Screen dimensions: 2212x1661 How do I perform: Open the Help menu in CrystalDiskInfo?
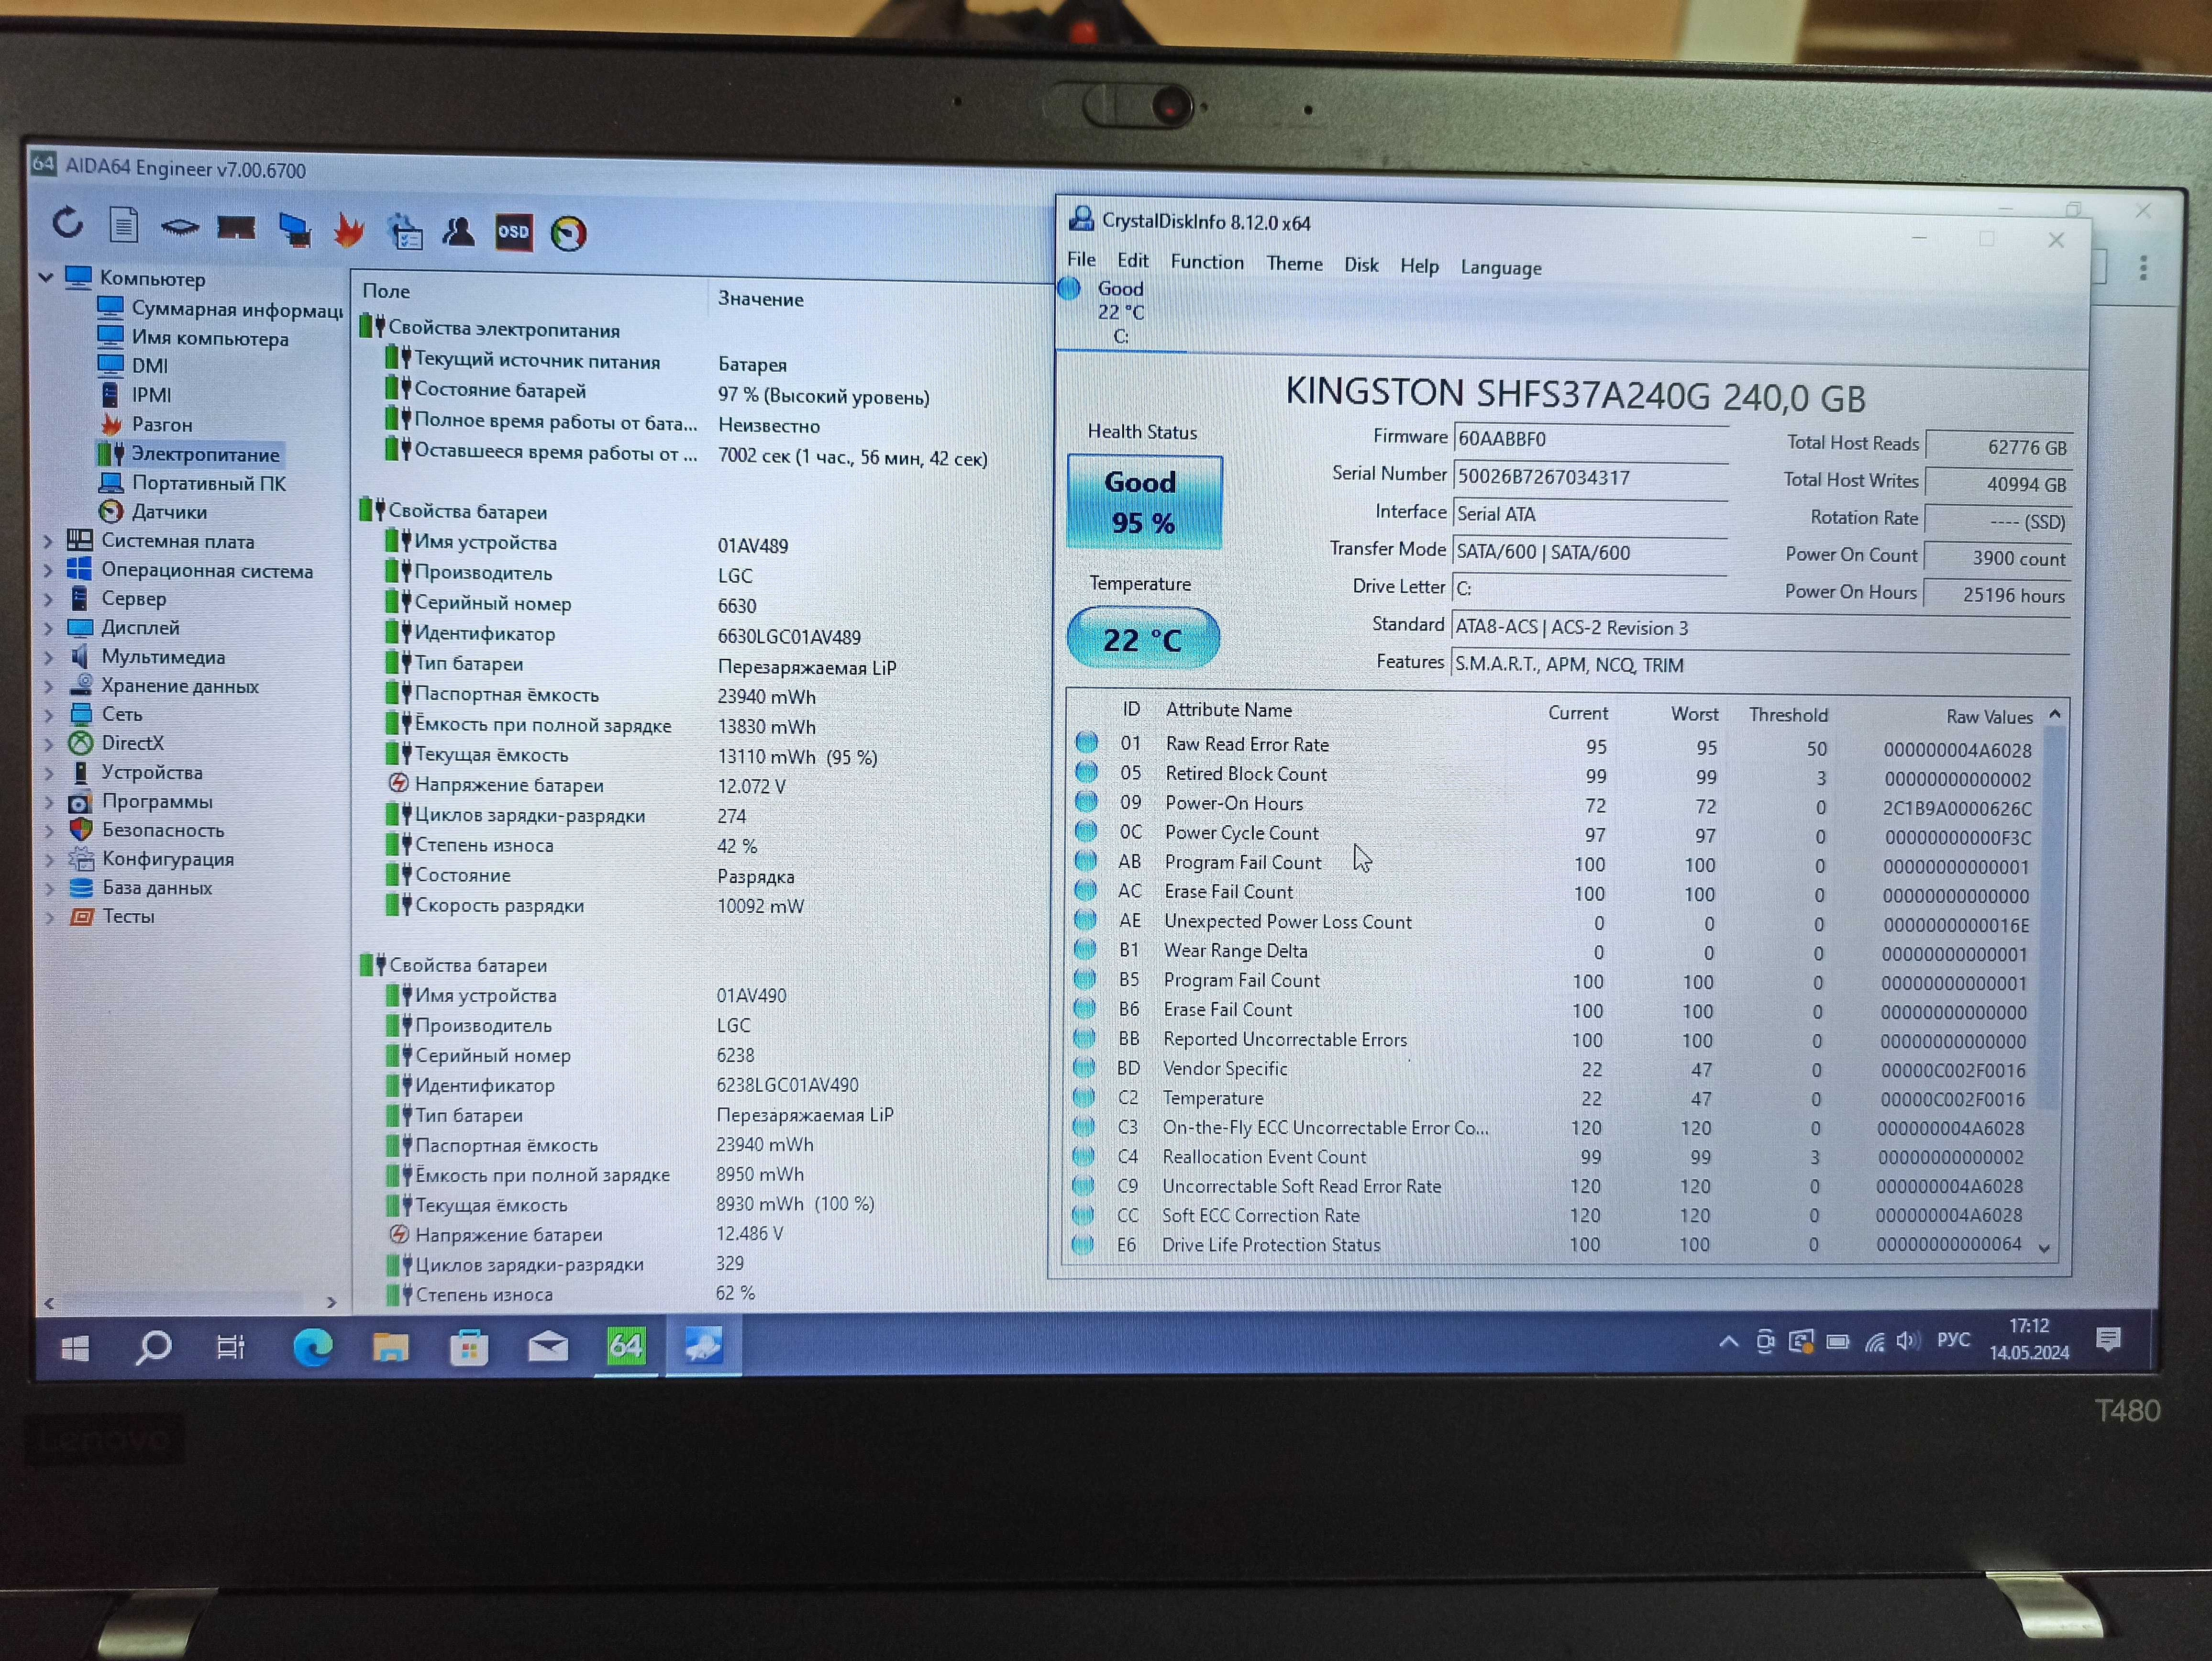1419,265
